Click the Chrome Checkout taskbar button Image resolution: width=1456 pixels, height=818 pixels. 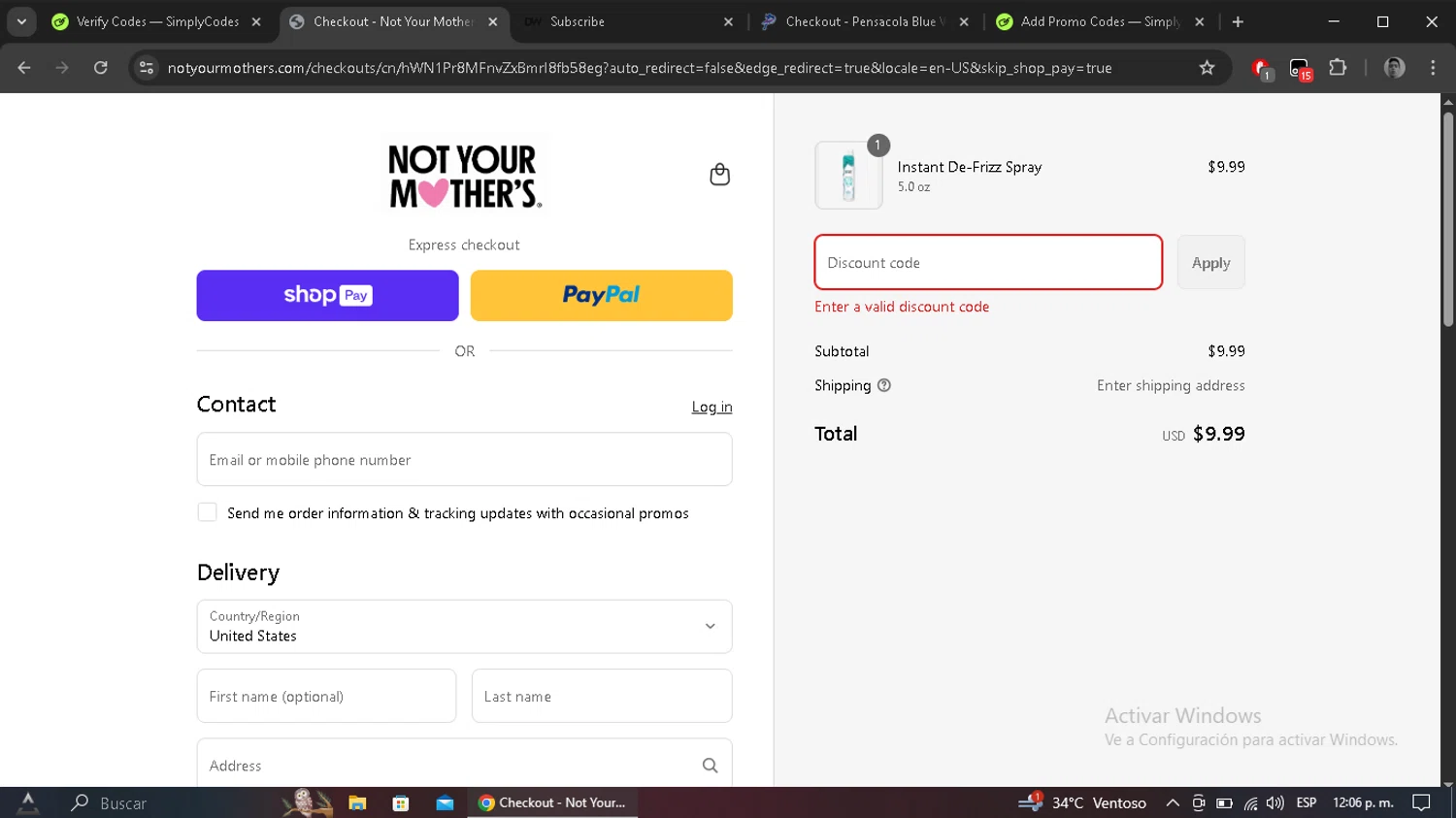(x=552, y=802)
